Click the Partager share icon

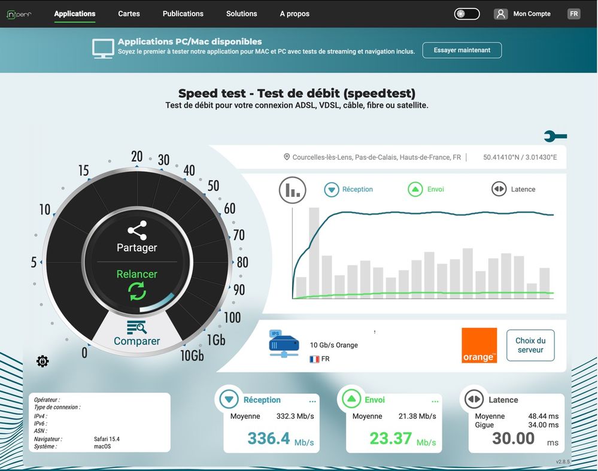(137, 230)
